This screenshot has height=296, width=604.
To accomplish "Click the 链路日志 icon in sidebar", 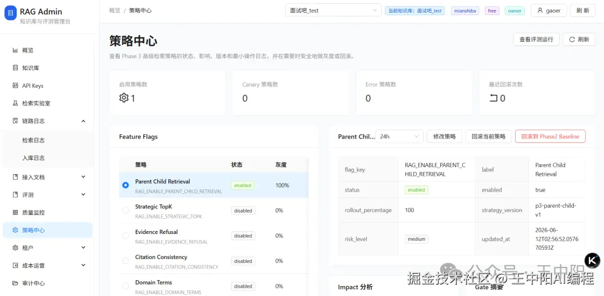I will coord(16,121).
